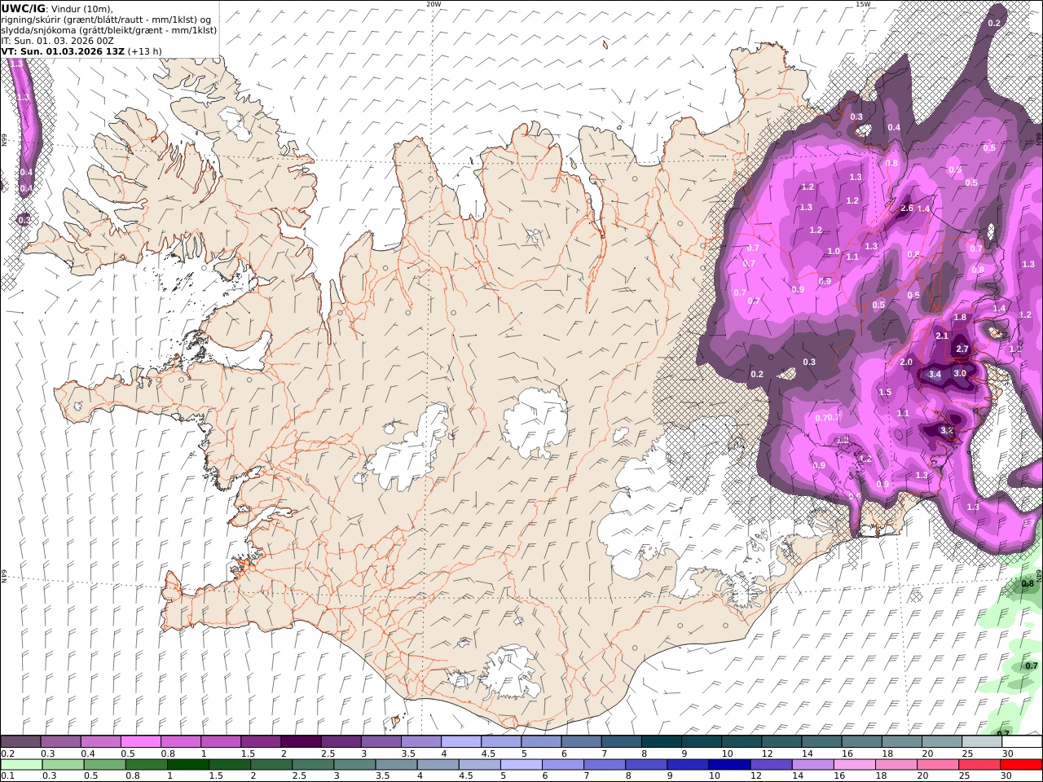Screen dimensions: 1043x782
Task: Click the '30' label in the snow legend
Action: click(1007, 753)
